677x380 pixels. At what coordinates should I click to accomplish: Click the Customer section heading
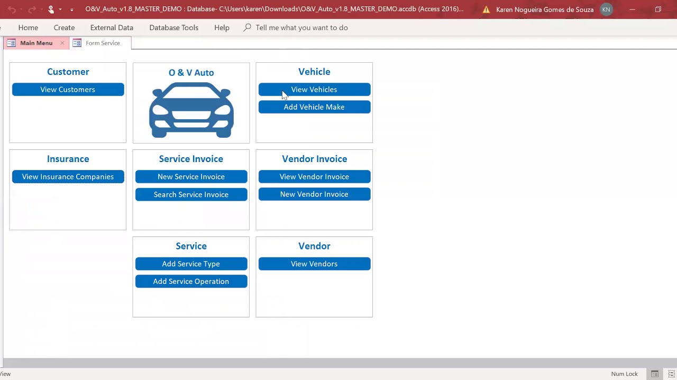coord(68,72)
